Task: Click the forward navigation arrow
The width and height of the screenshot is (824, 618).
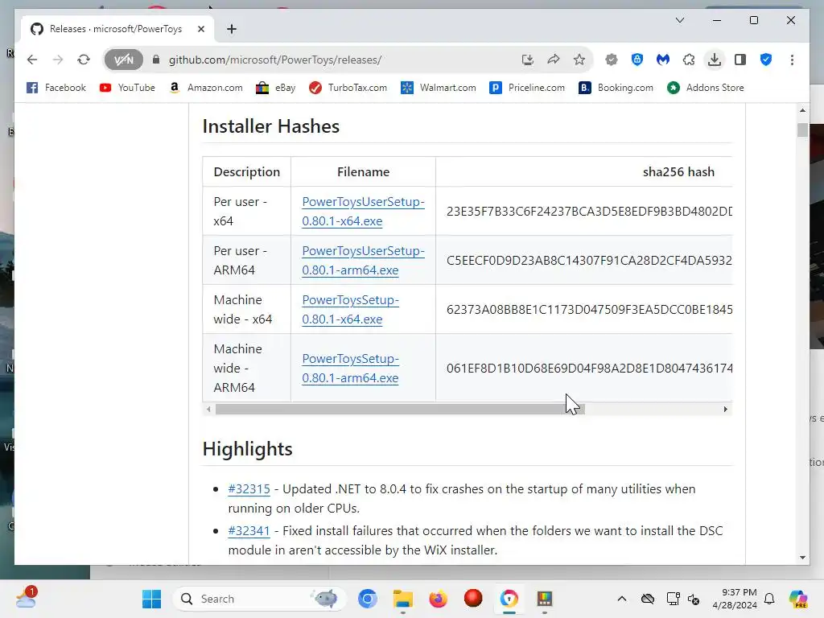Action: click(58, 60)
